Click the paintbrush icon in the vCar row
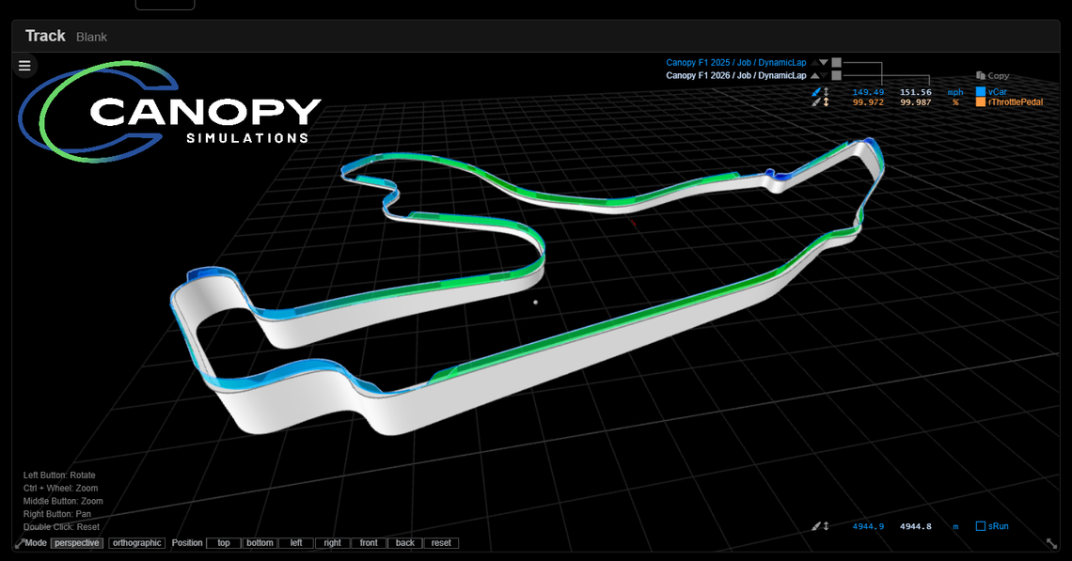 coord(816,92)
